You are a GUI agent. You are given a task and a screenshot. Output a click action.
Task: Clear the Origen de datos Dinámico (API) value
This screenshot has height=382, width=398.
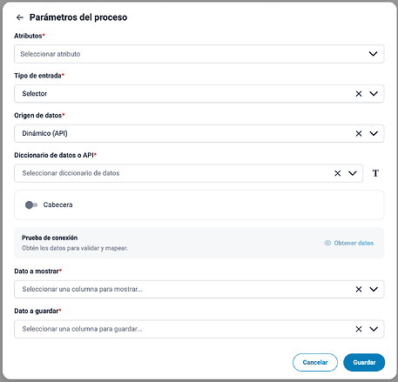click(359, 133)
